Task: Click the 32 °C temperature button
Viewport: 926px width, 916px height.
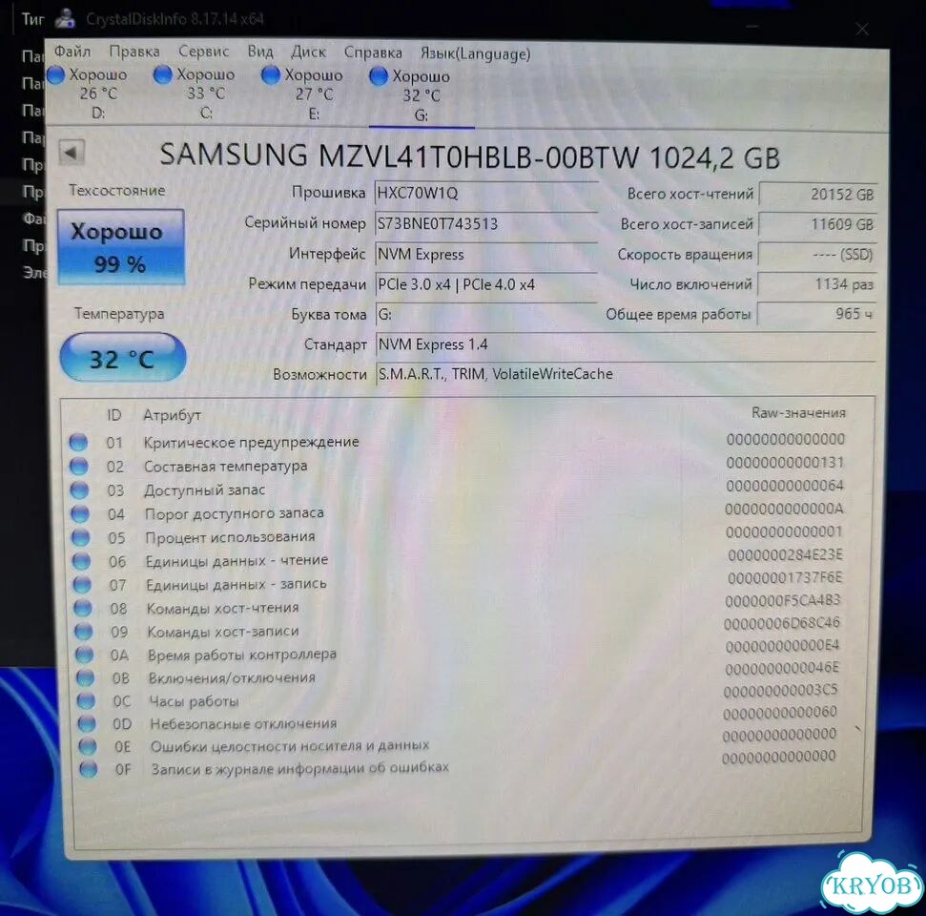Action: [123, 358]
